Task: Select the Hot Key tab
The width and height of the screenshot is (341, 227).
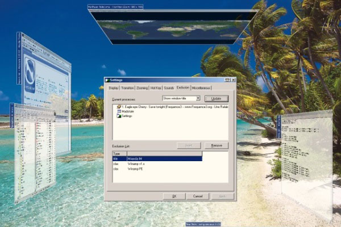Action: click(156, 88)
